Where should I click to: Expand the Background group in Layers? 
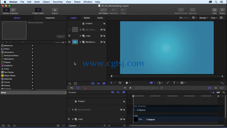[81, 42]
